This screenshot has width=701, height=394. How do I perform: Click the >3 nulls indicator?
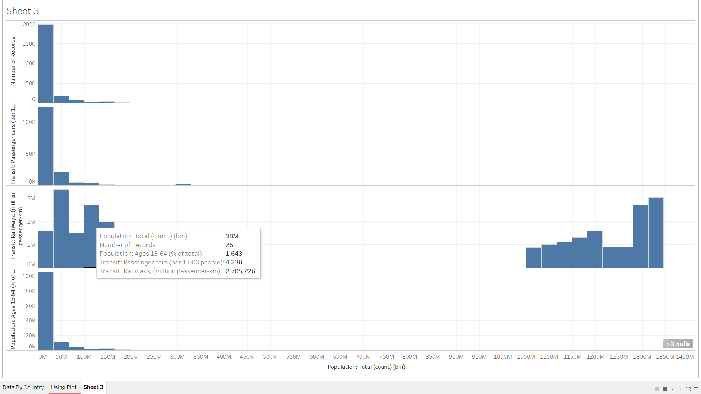[678, 344]
